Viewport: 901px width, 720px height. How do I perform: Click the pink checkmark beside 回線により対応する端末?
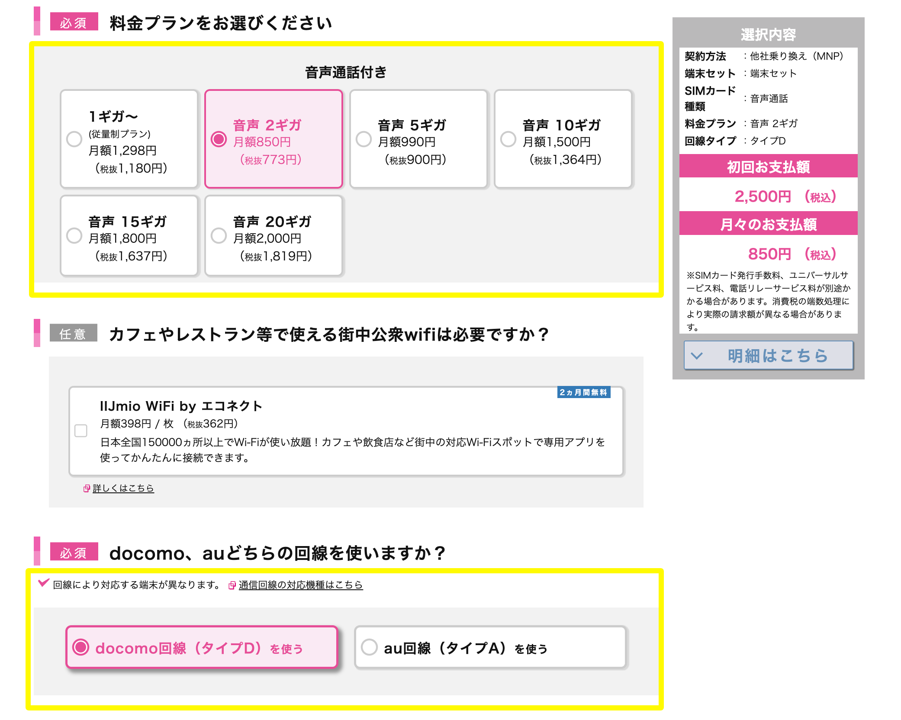[44, 583]
